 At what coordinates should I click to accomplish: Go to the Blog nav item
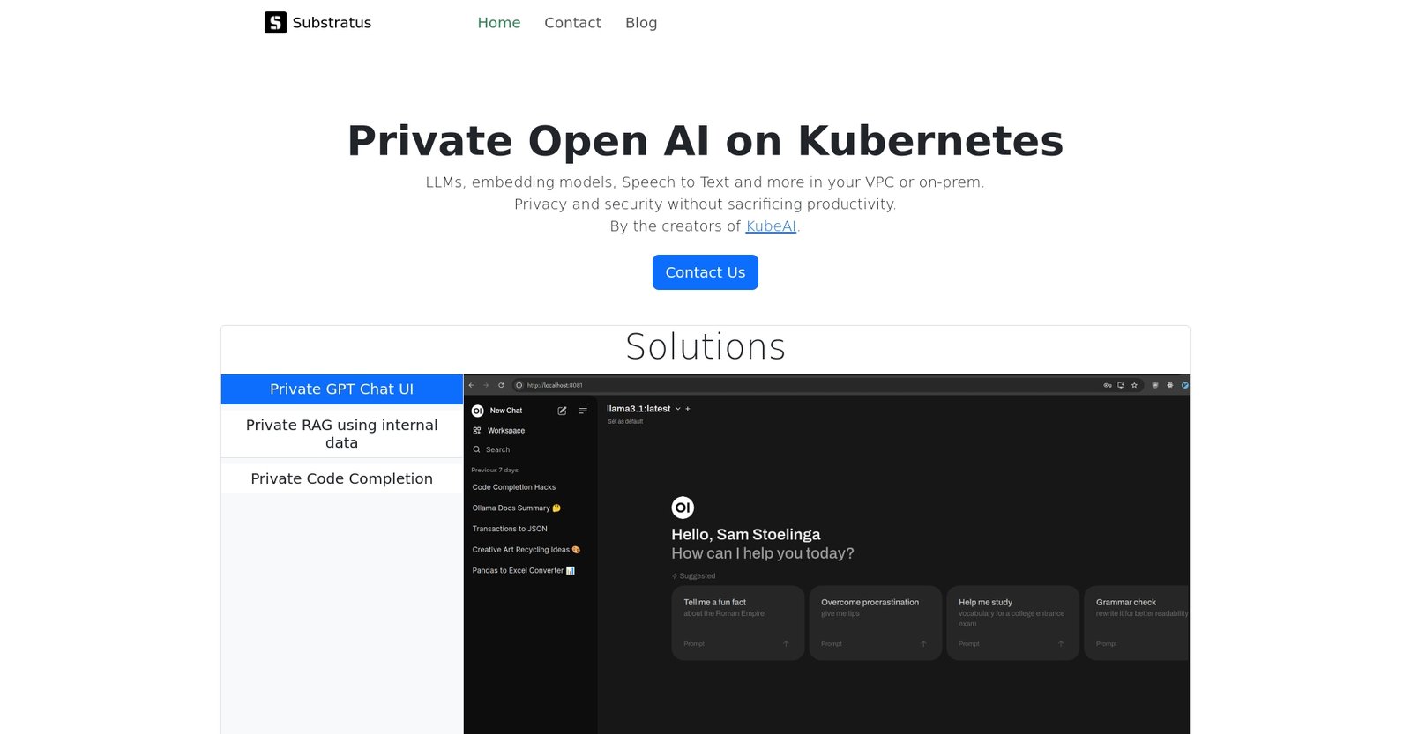point(641,23)
